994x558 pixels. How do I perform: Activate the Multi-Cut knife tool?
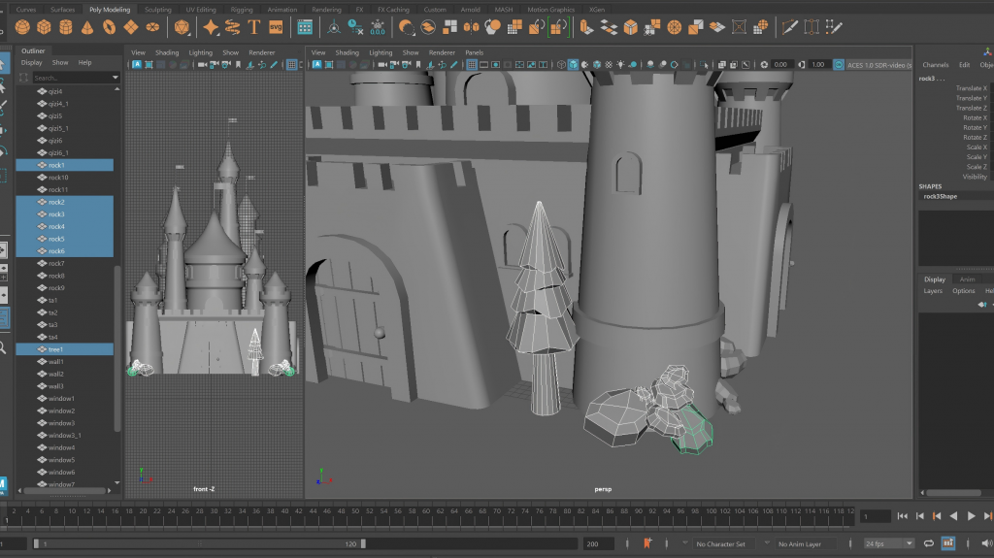coord(789,26)
